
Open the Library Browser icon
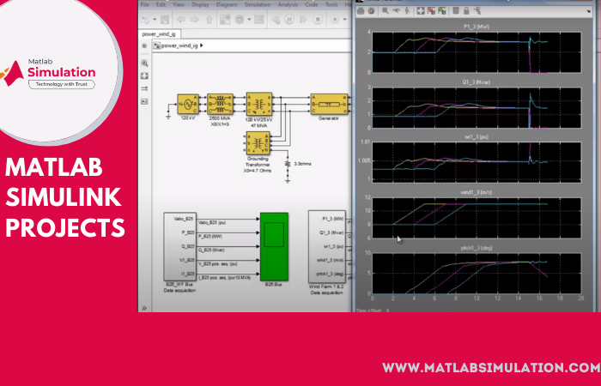point(225,20)
